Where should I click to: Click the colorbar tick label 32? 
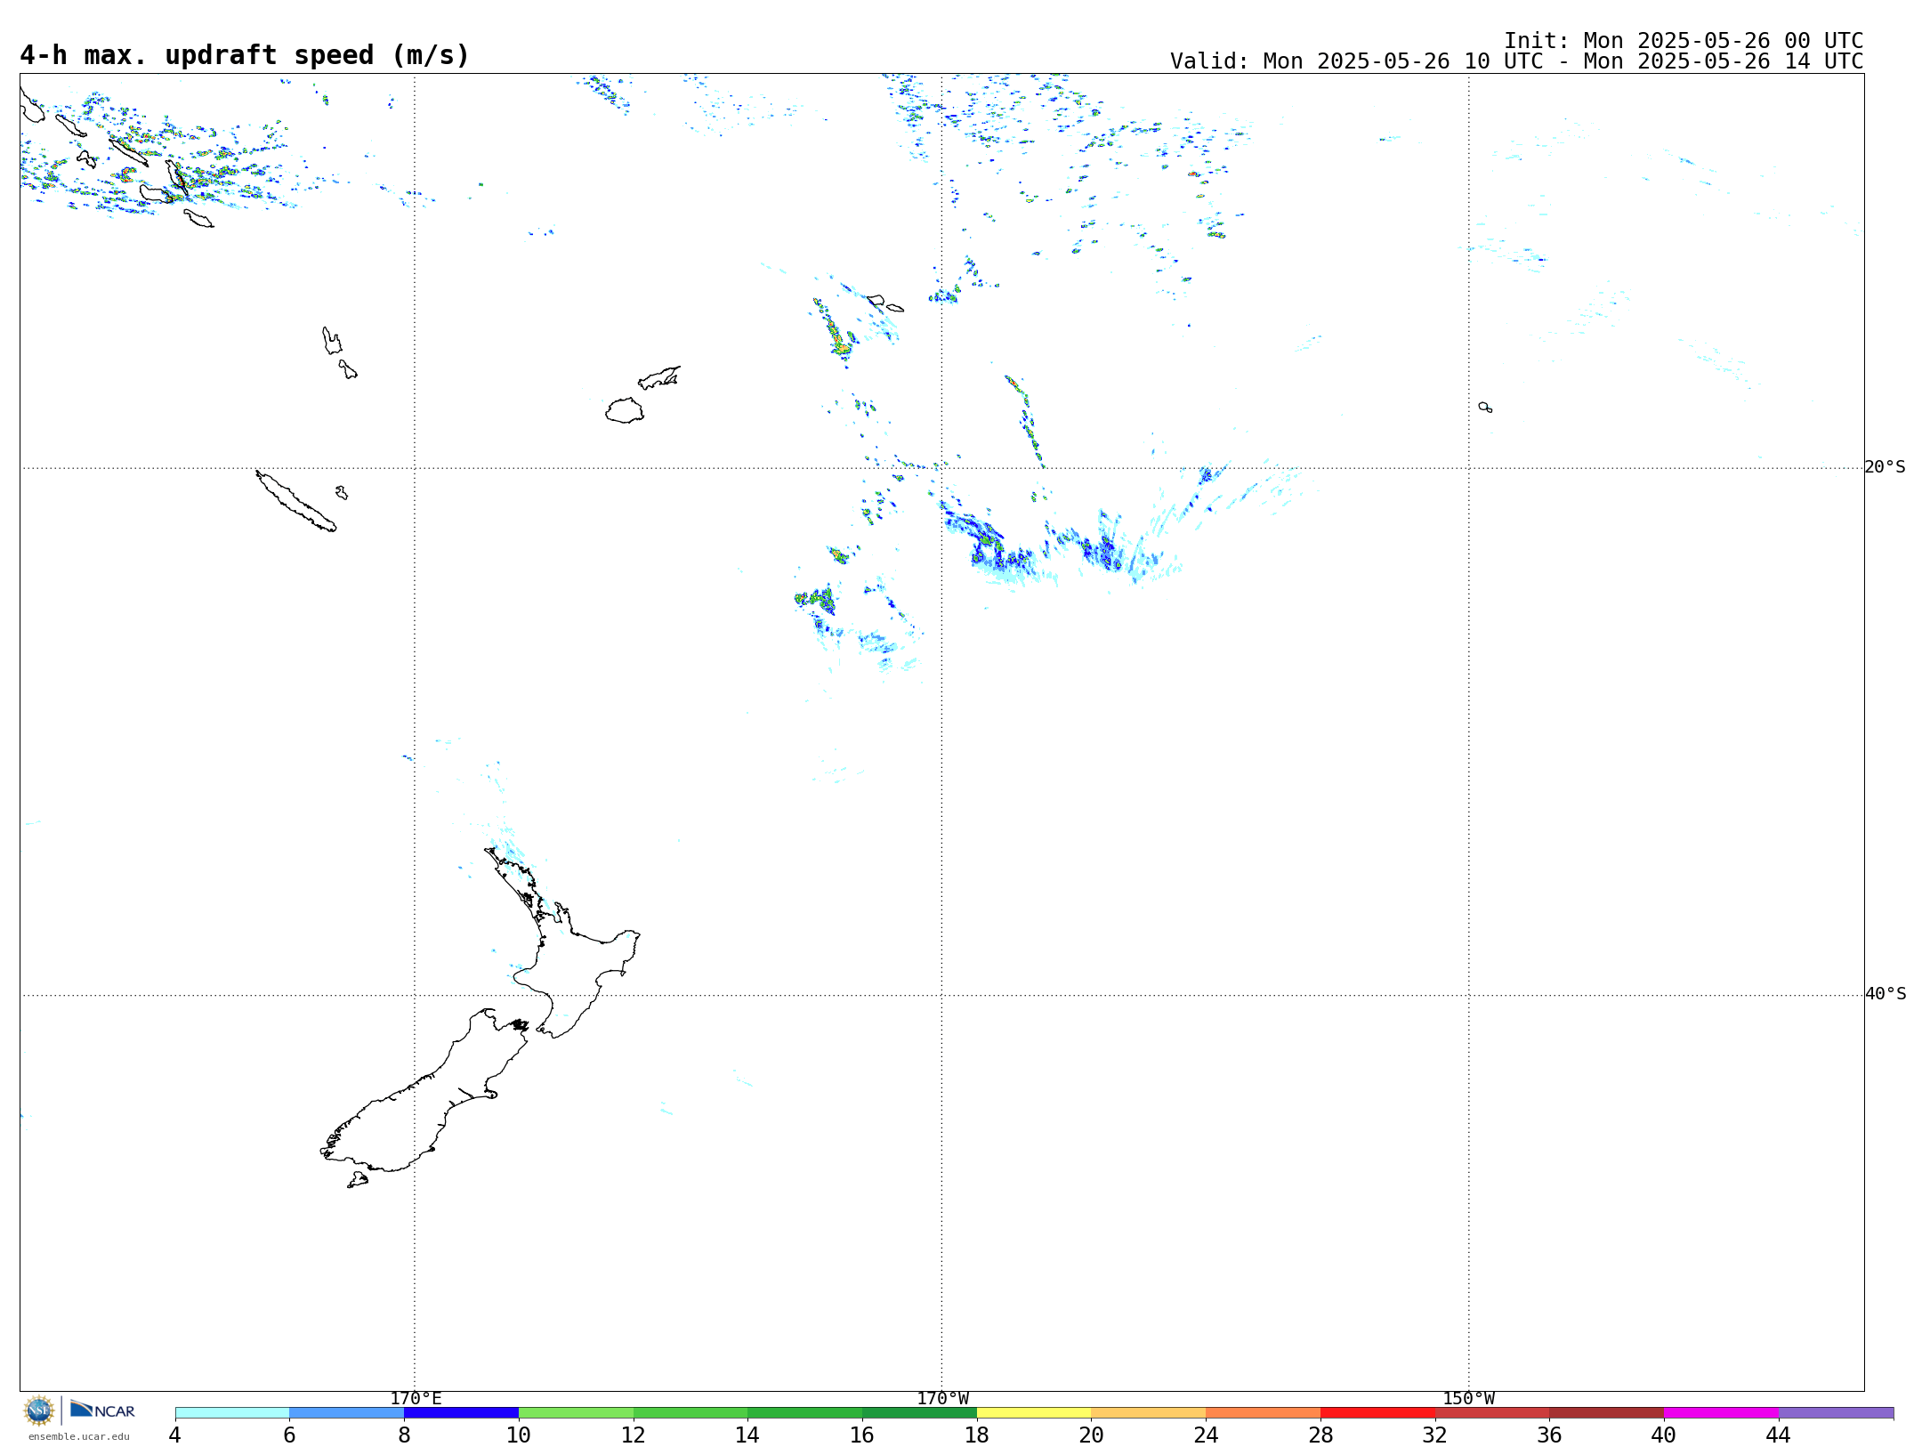[x=1435, y=1435]
